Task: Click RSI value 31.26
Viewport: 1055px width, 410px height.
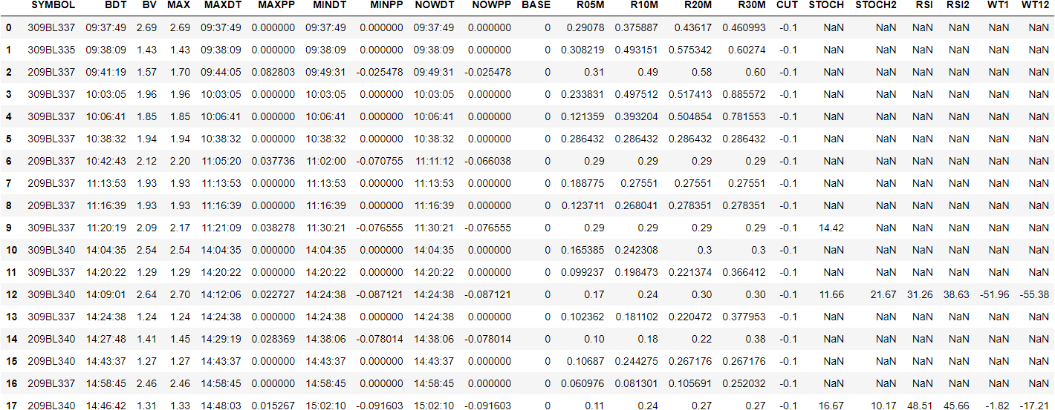Action: (920, 294)
